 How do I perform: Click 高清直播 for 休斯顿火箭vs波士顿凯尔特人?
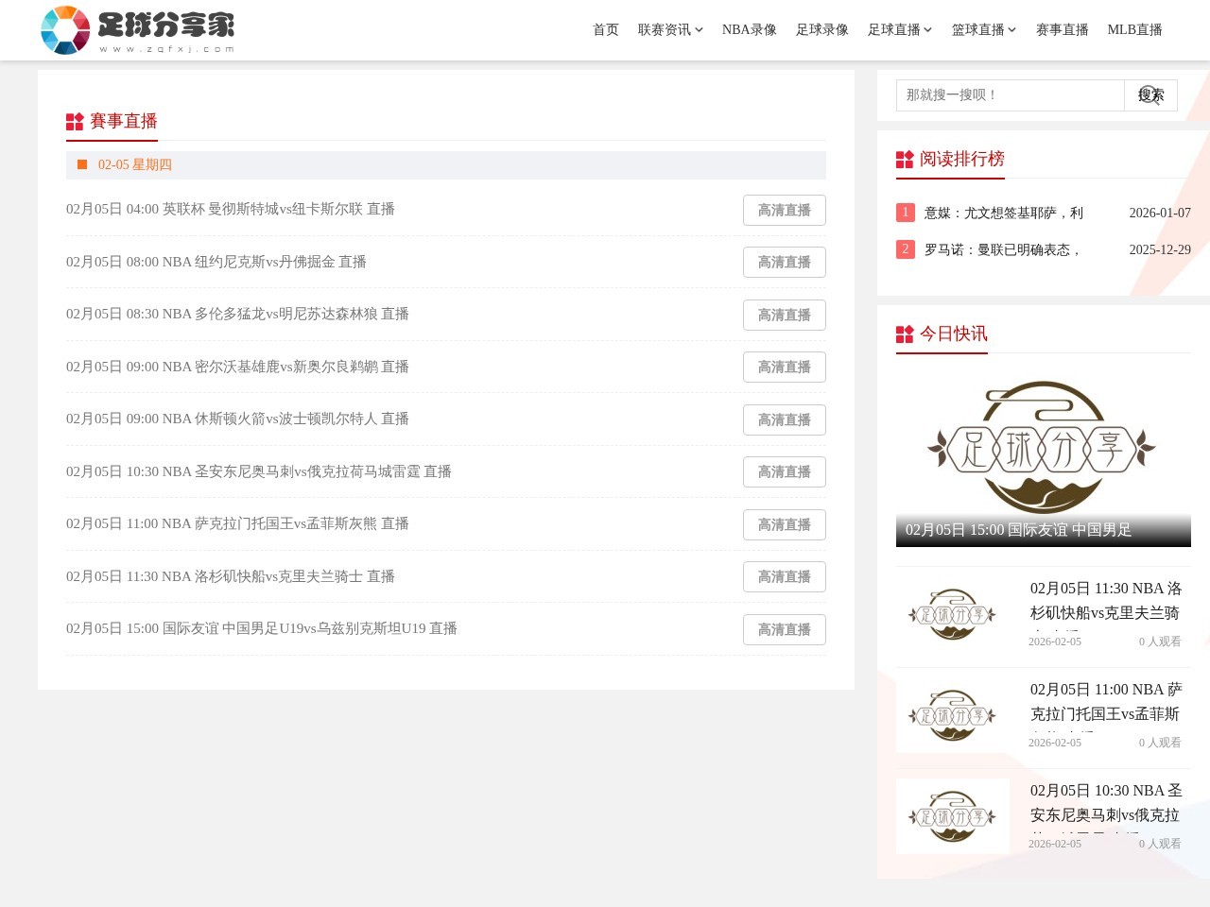click(785, 419)
